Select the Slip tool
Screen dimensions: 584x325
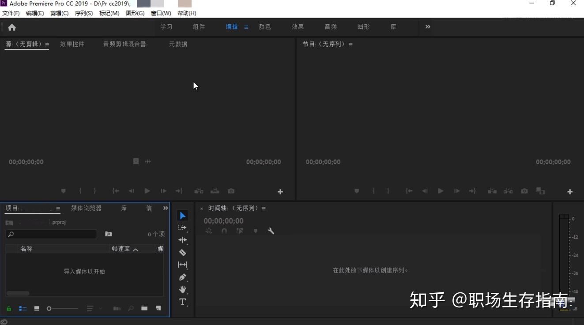[x=183, y=265]
